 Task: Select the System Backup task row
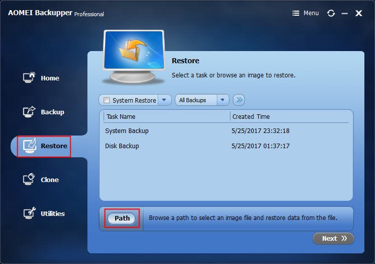(x=226, y=130)
